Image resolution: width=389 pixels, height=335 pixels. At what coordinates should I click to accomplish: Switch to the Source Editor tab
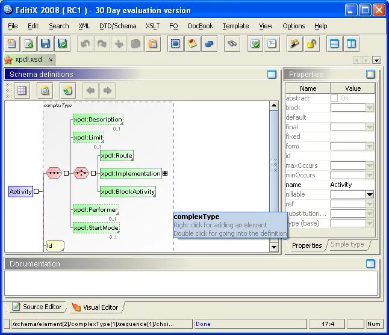pyautogui.click(x=37, y=307)
